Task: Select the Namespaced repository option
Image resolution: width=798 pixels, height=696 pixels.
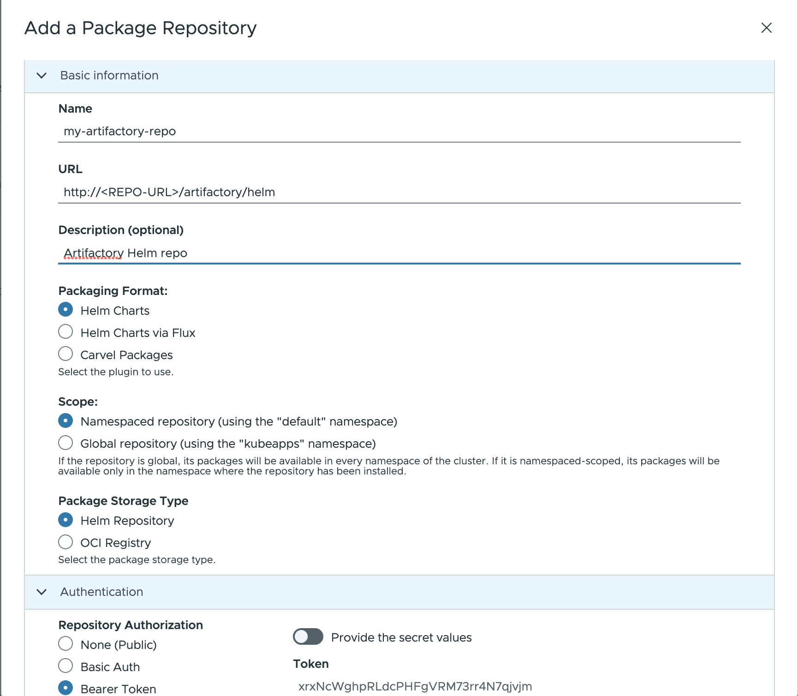Action: click(66, 420)
